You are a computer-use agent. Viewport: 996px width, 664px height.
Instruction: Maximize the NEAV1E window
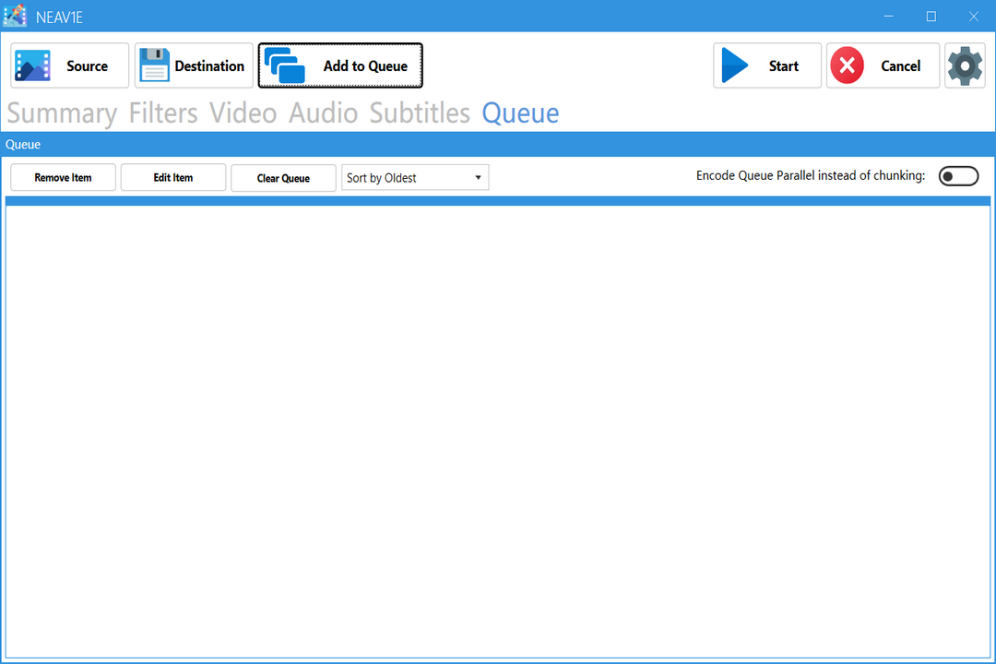[x=931, y=16]
